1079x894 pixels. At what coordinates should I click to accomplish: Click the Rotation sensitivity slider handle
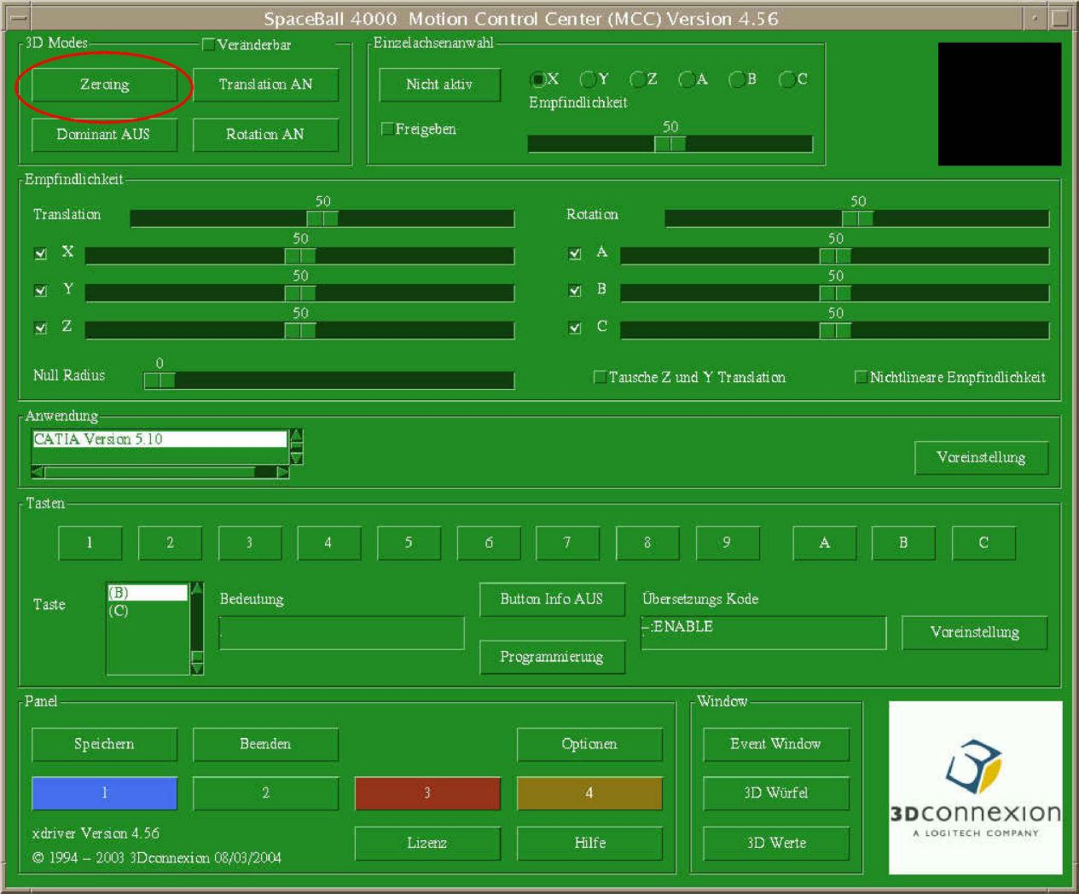[857, 218]
